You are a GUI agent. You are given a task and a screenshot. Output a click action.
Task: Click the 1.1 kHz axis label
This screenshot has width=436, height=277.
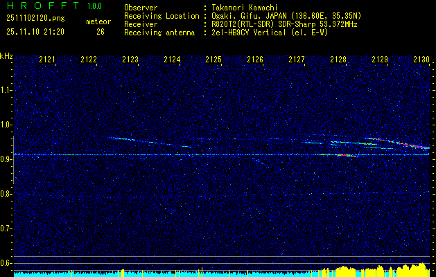click(x=6, y=90)
